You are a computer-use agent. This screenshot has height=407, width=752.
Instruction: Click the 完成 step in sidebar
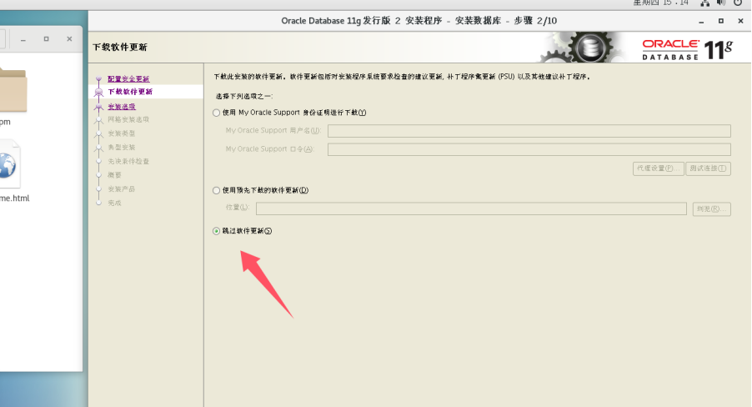tap(114, 203)
